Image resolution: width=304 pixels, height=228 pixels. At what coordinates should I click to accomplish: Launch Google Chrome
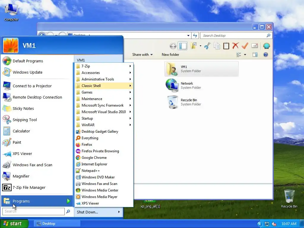tap(104, 157)
